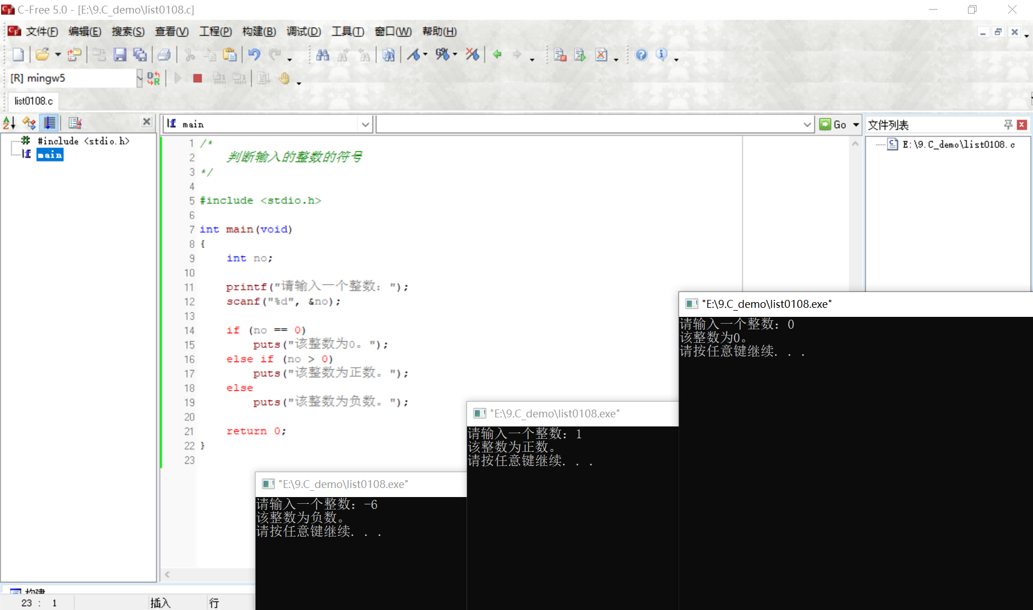Sort symbols alphabetically with the A-Z icon

[9, 123]
